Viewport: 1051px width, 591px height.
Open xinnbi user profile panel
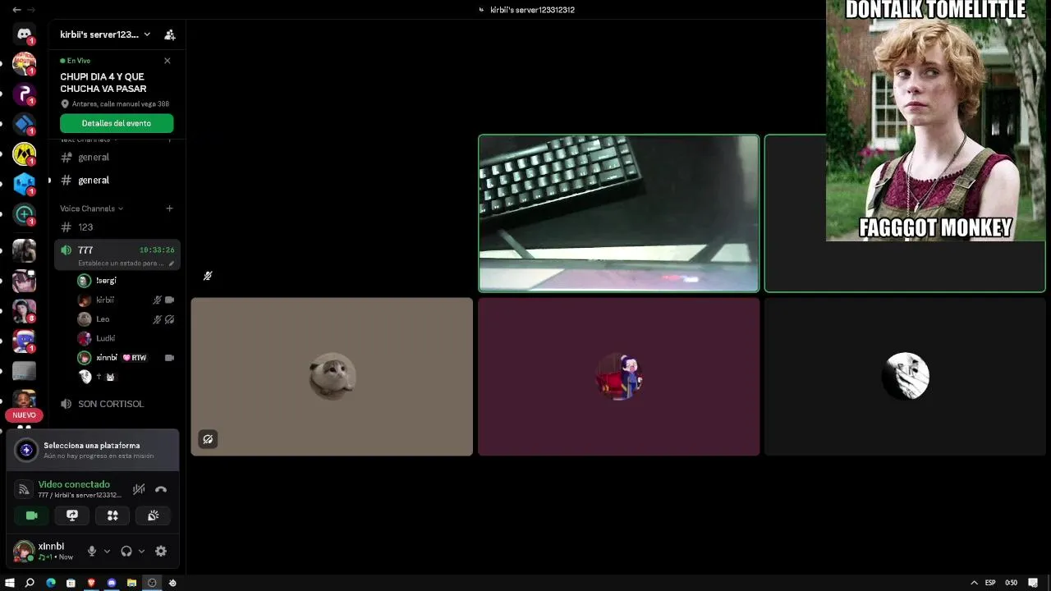pyautogui.click(x=45, y=551)
